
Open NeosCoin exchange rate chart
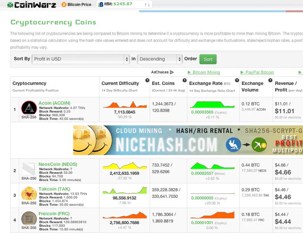coord(212,166)
